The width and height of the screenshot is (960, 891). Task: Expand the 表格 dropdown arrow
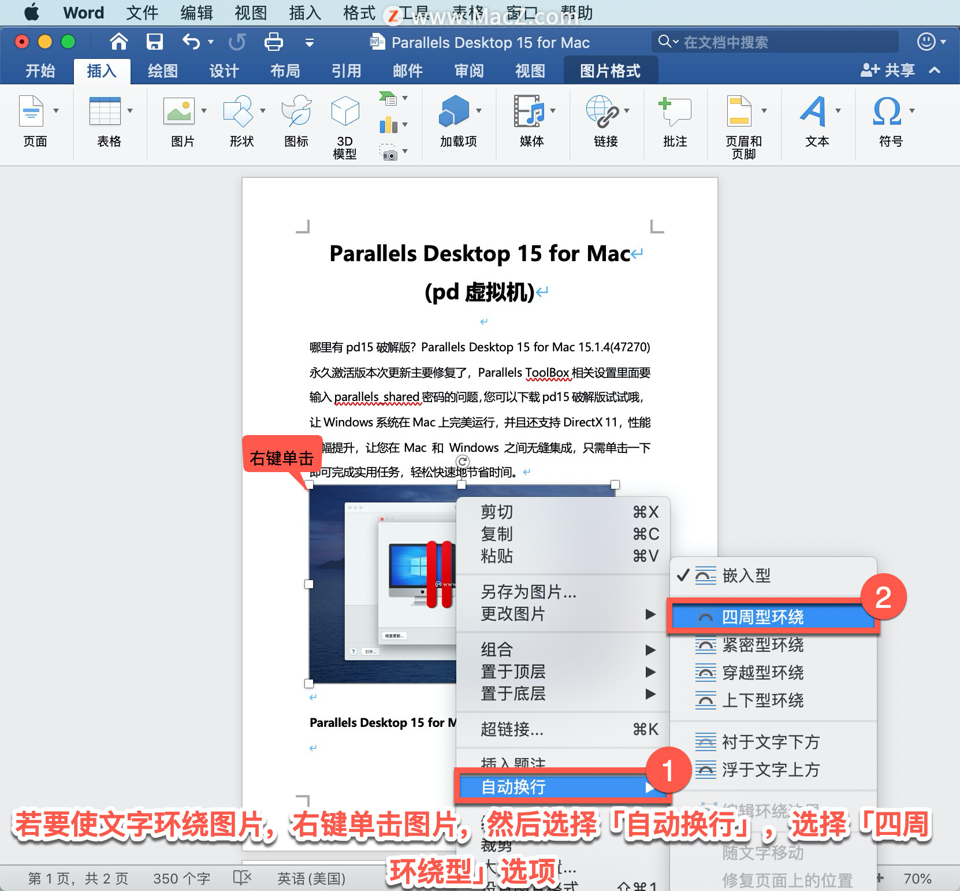130,110
